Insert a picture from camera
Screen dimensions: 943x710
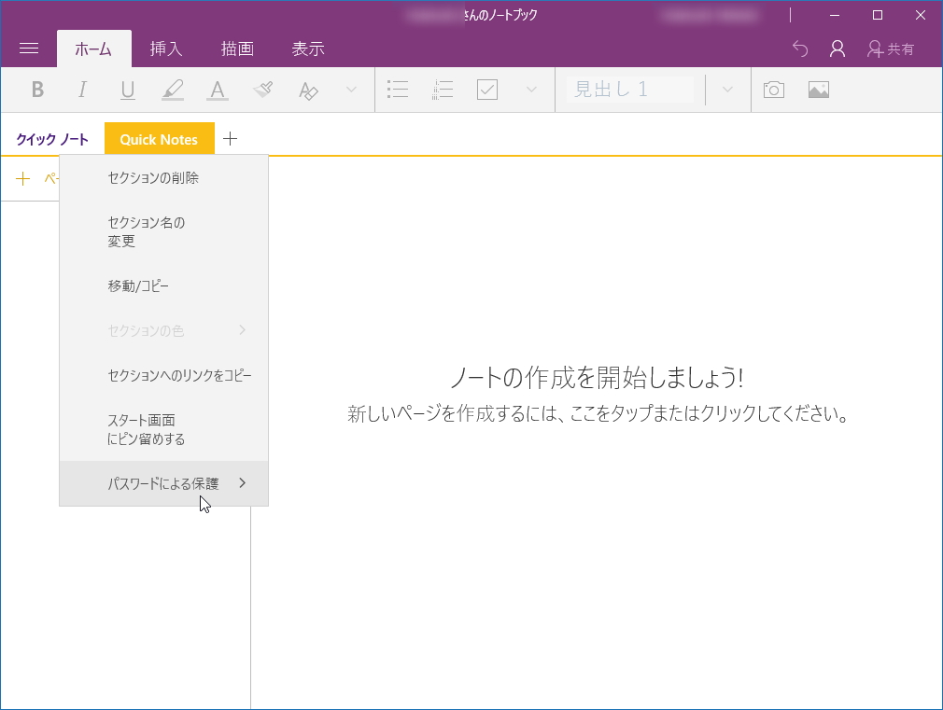coord(773,90)
